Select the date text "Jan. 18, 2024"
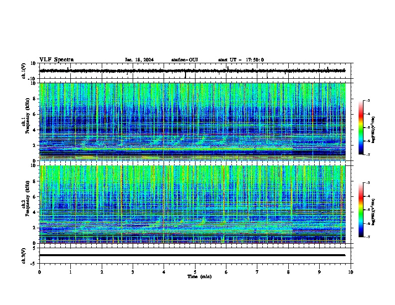The image size is (395, 305). click(139, 60)
